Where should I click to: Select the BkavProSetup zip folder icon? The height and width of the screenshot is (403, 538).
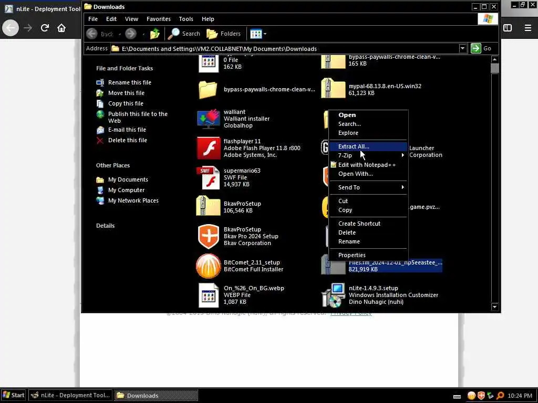(208, 206)
